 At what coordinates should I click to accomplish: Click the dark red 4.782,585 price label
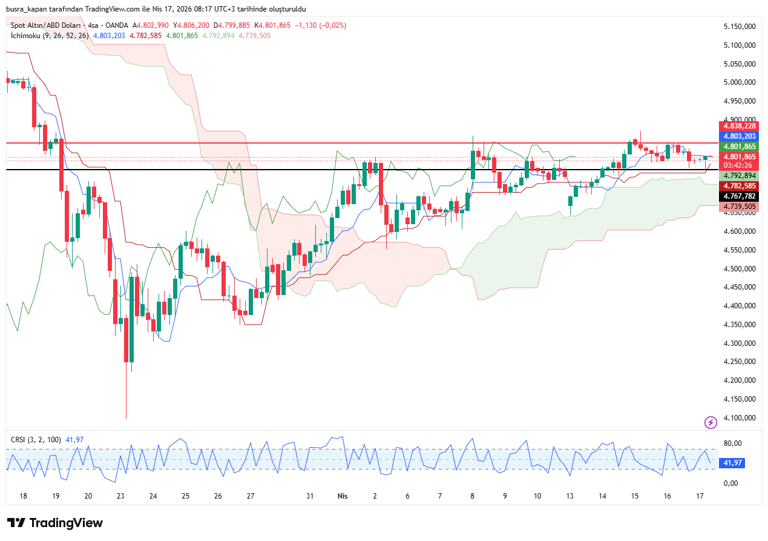click(x=738, y=186)
